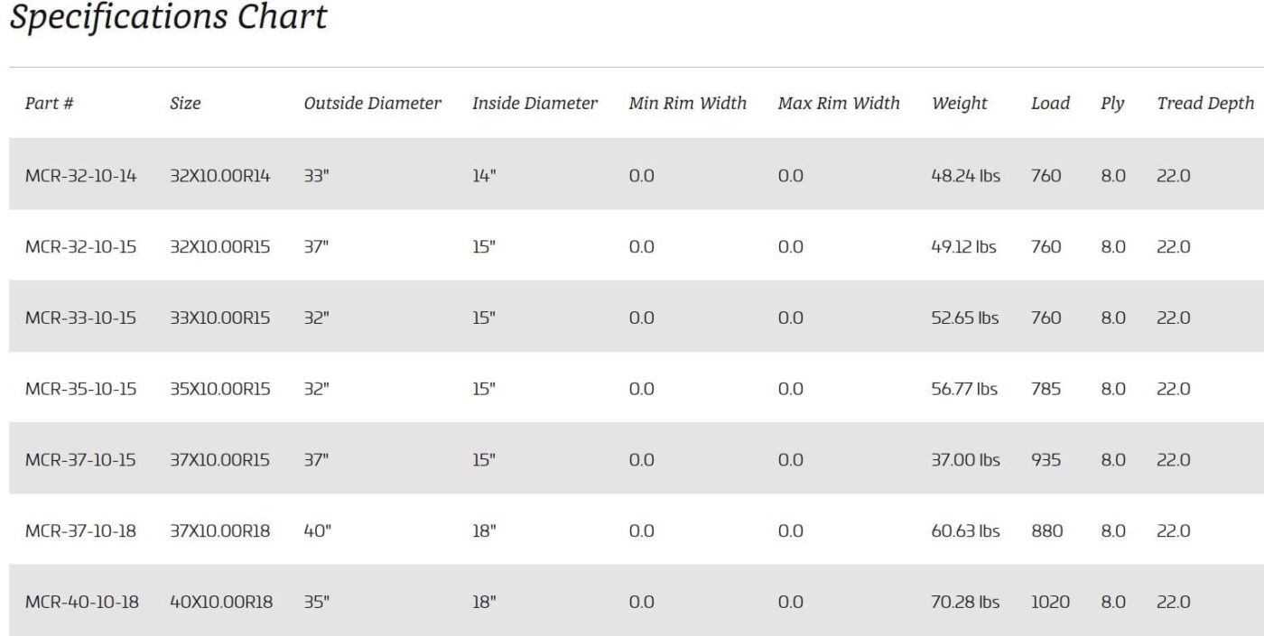The height and width of the screenshot is (636, 1264).
Task: Click part number MCR-35-10-15
Action: 81,389
